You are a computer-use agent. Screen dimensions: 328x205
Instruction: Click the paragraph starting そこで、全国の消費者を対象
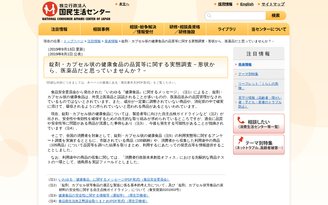(x=136, y=143)
